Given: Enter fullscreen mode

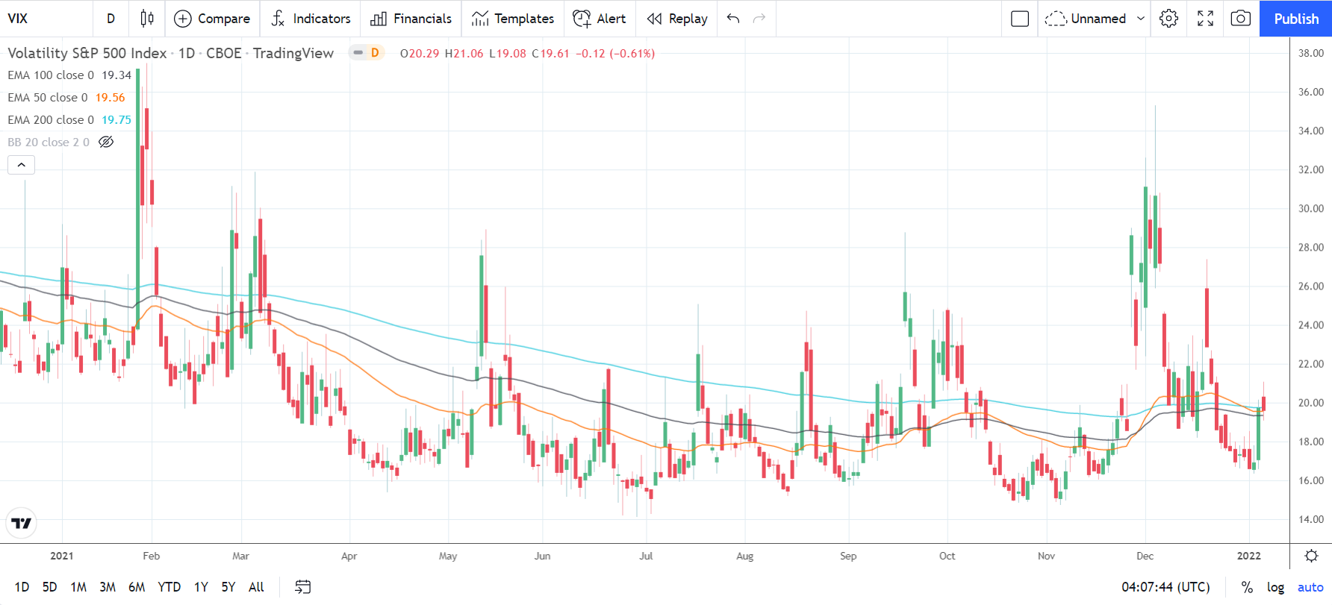Looking at the screenshot, I should tap(1205, 19).
